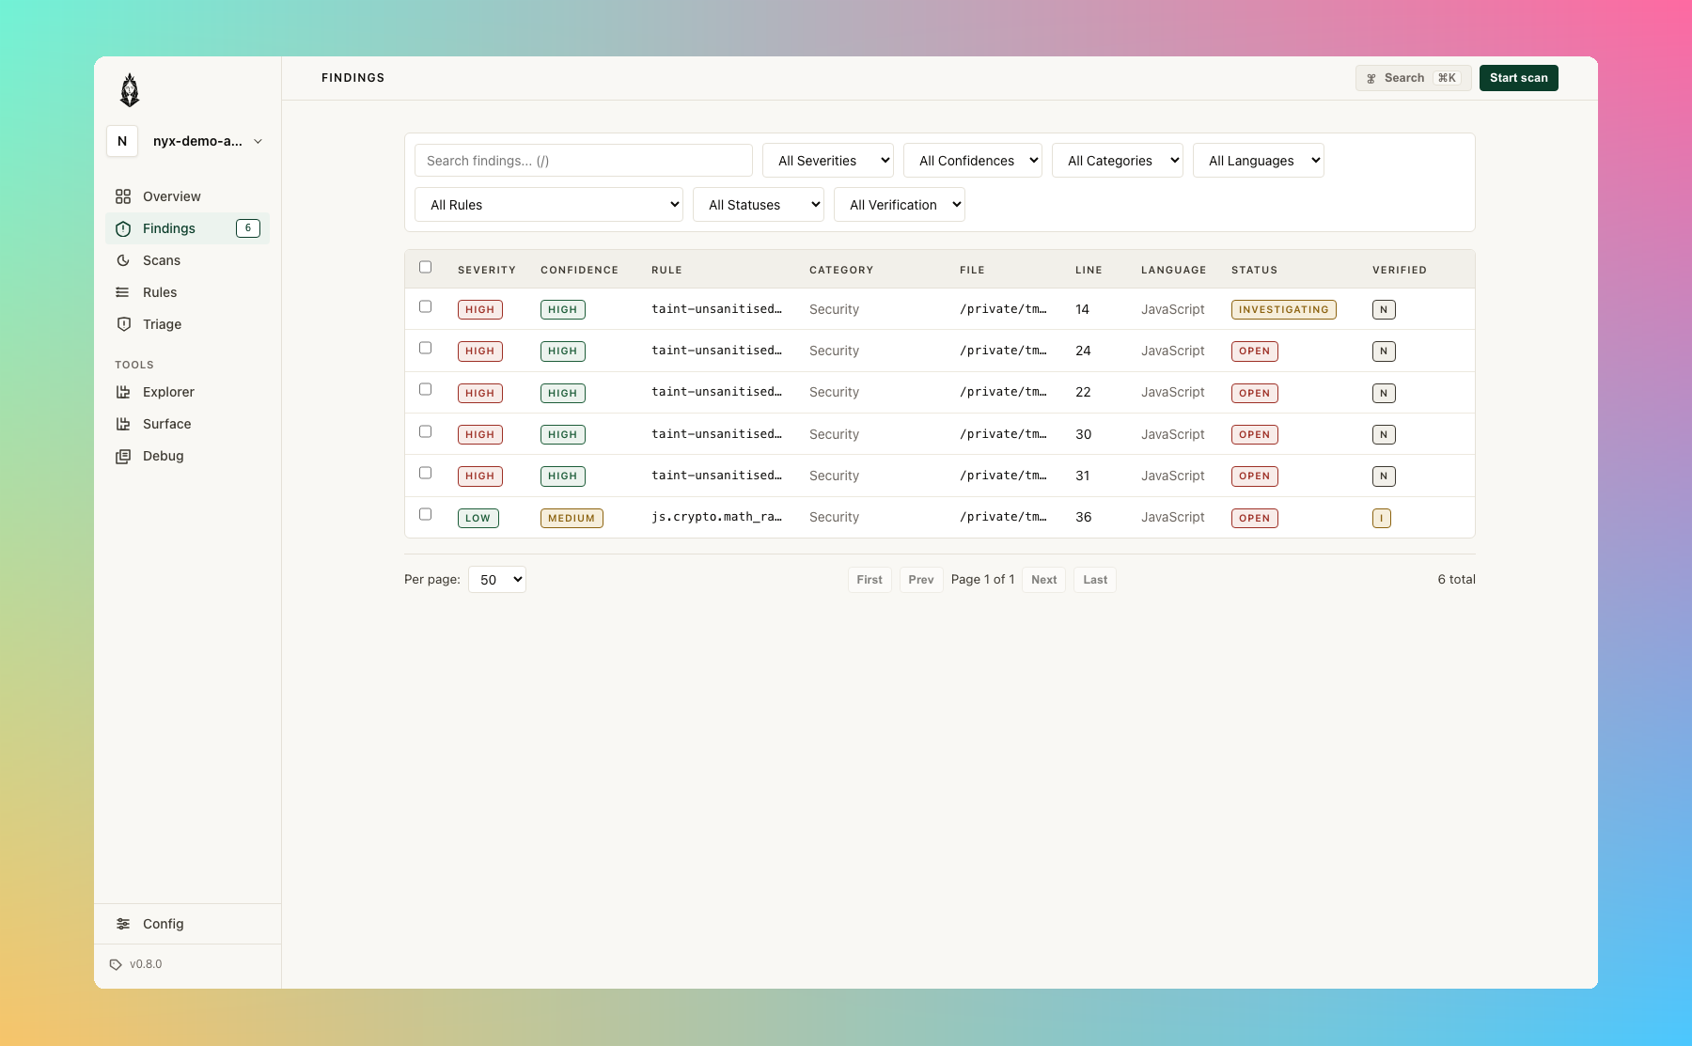The width and height of the screenshot is (1692, 1046).
Task: Click the I verified badge on line 36 row
Action: click(1381, 518)
